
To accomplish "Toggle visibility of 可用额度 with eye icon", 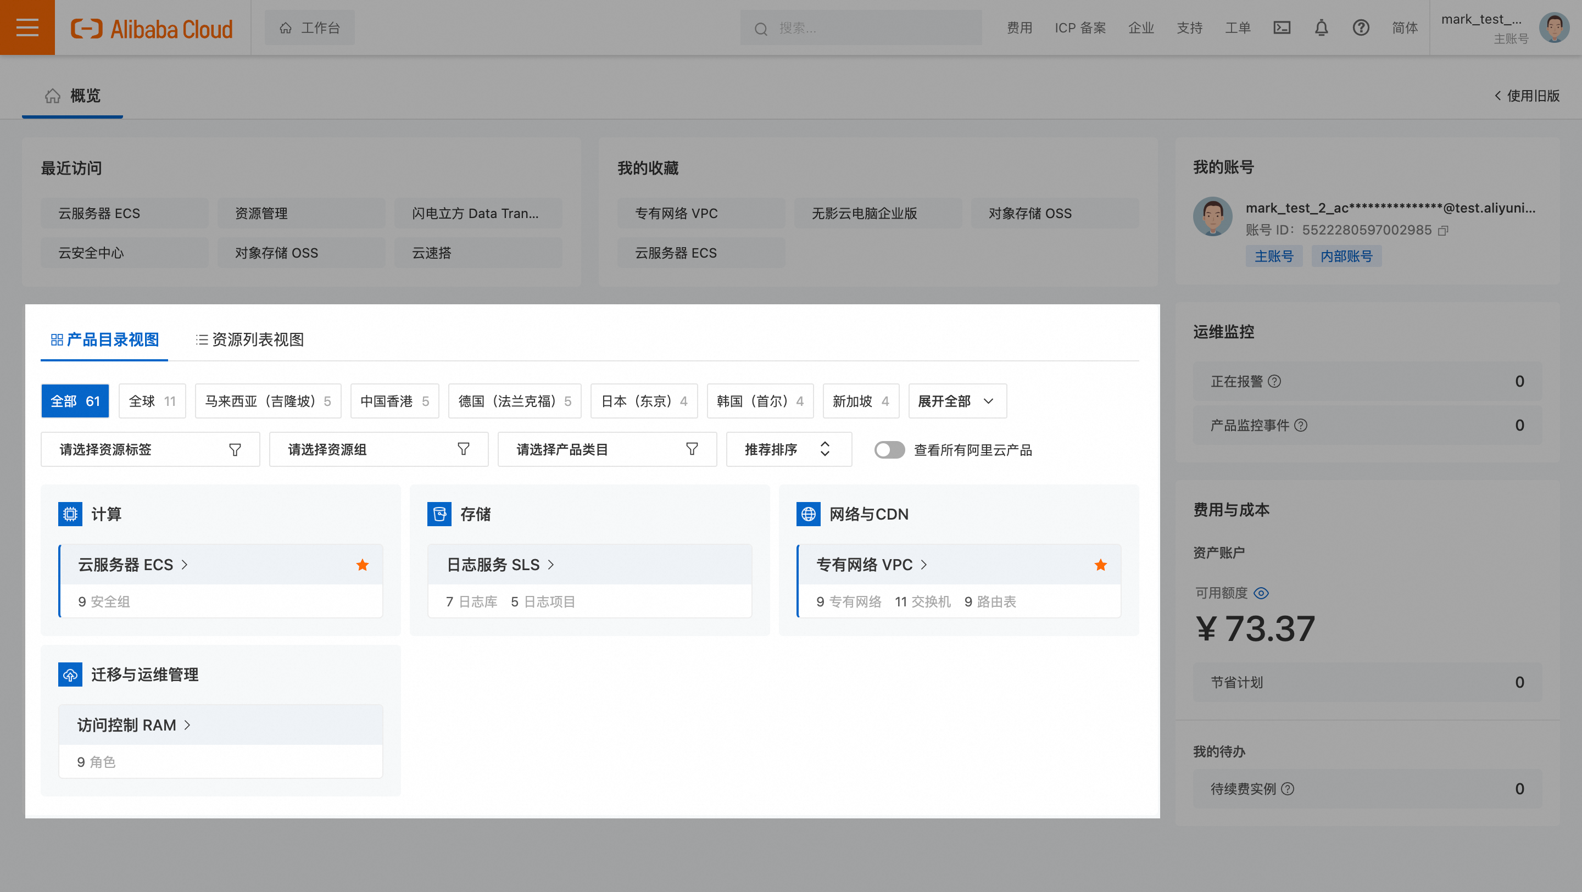I will pos(1261,593).
